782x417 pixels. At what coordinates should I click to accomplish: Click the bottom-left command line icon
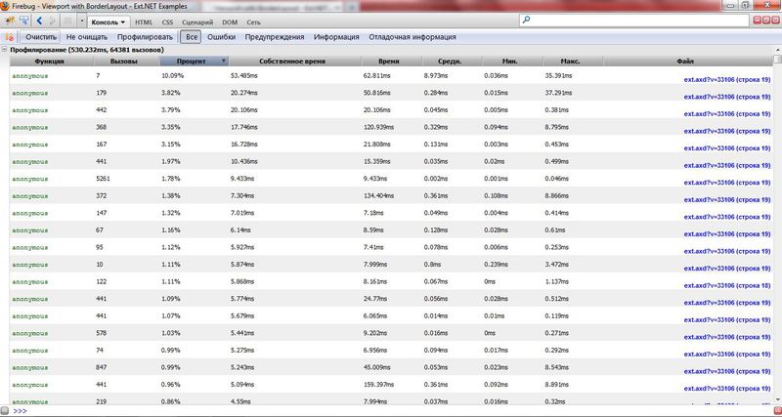(6, 411)
